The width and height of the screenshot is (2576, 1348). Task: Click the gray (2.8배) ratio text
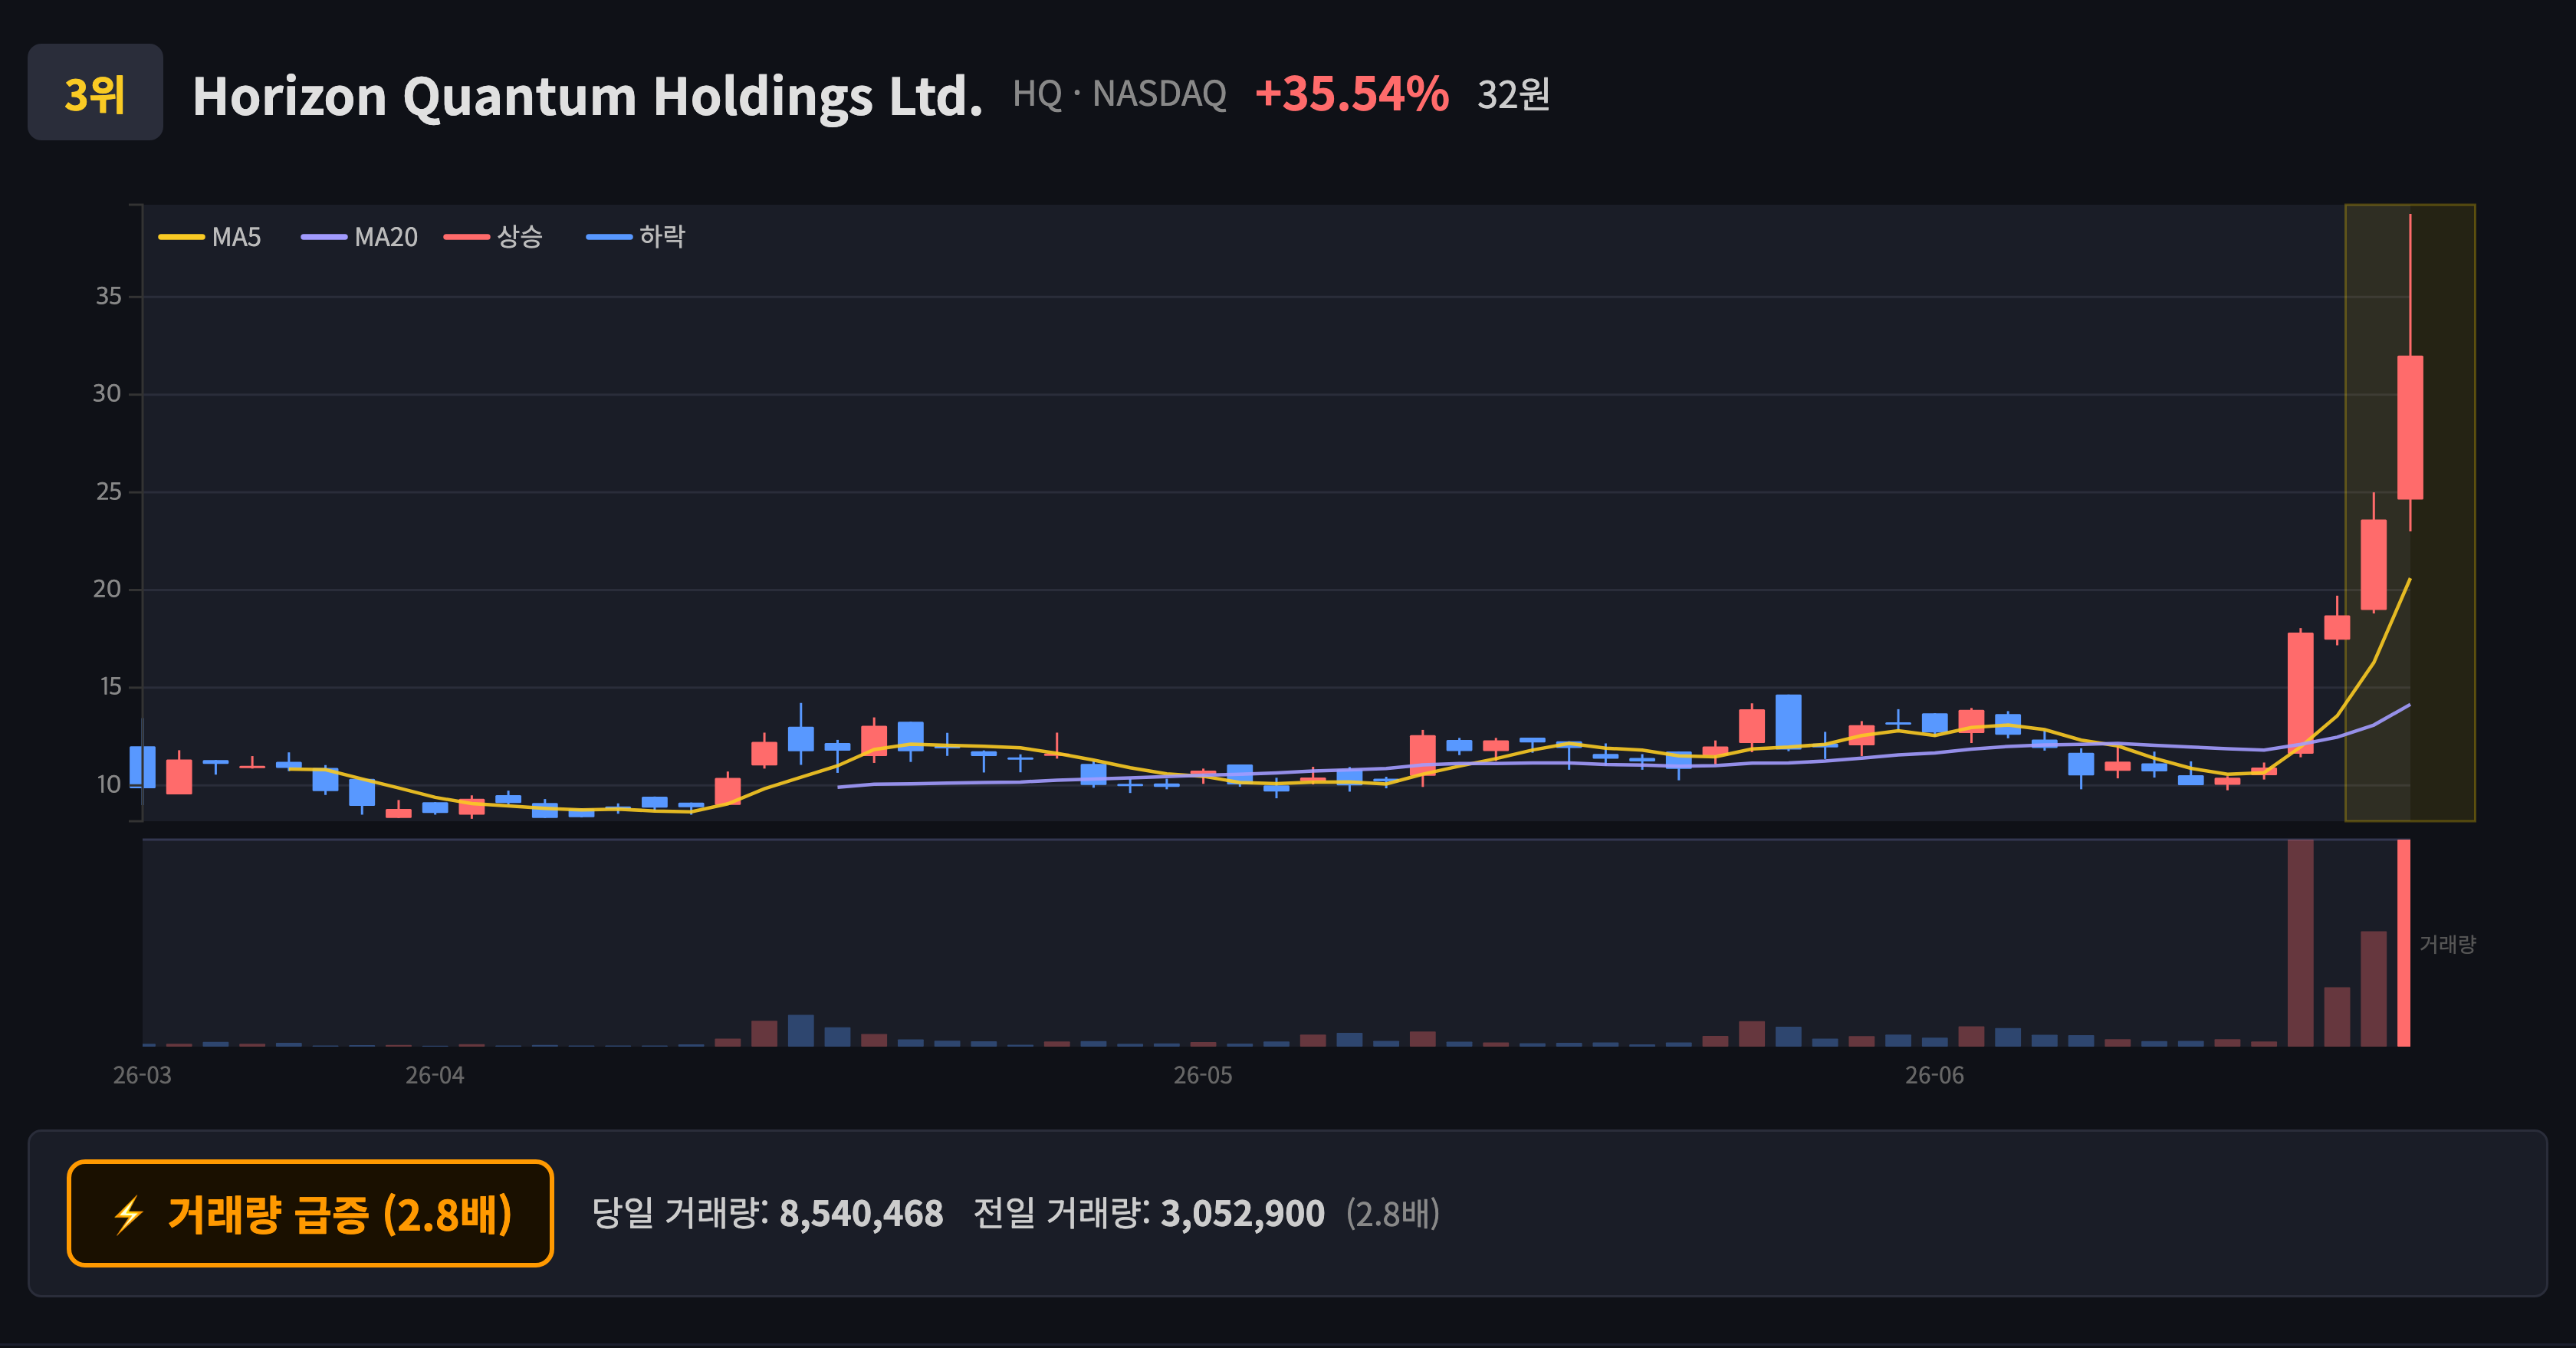(1393, 1214)
